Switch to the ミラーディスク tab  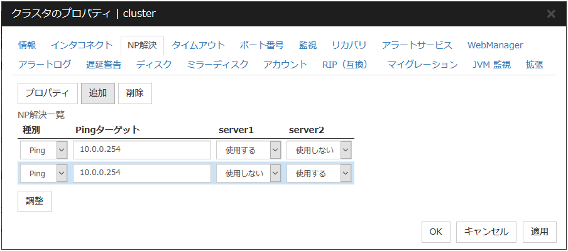tap(217, 64)
